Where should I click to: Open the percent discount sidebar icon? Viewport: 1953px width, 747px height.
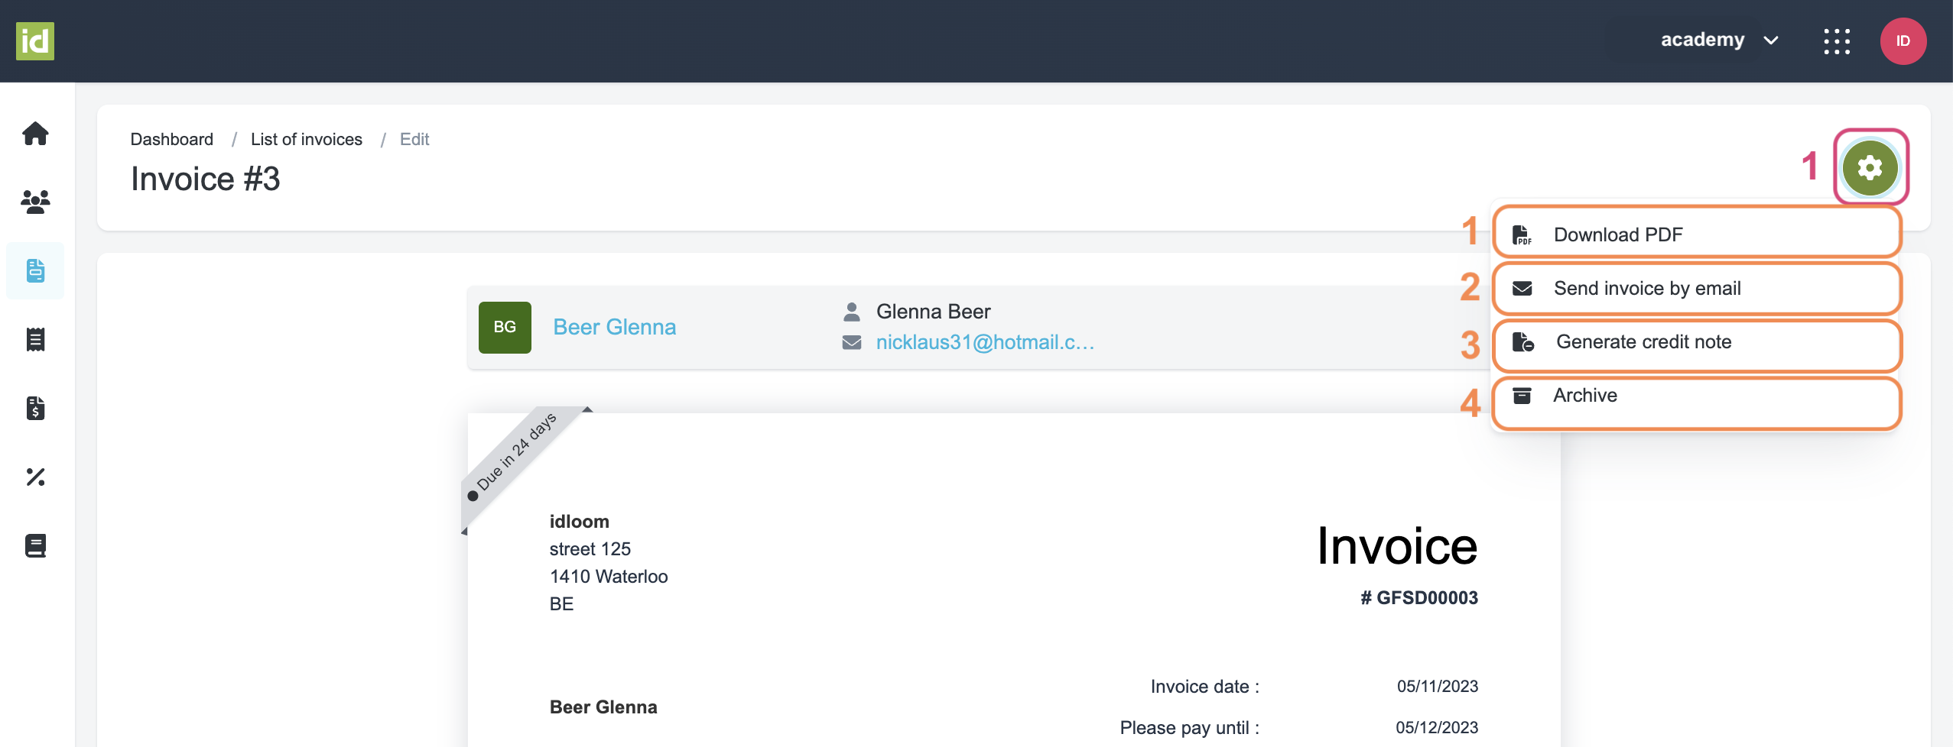(35, 477)
